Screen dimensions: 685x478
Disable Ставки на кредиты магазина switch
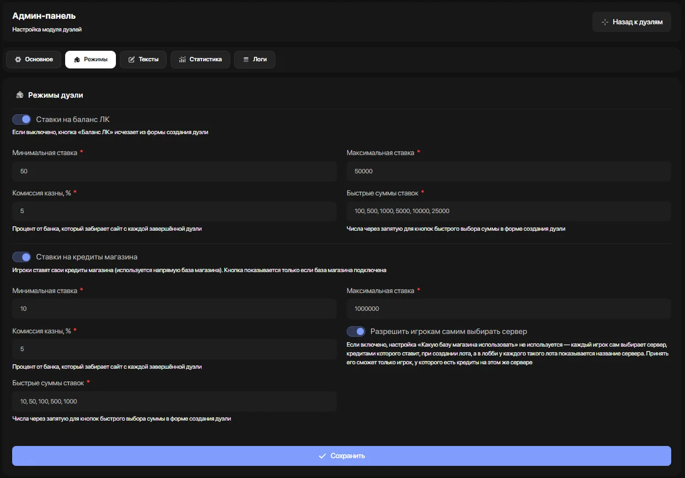point(22,257)
